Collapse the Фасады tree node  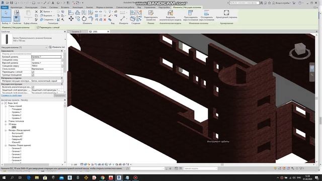click(6, 130)
